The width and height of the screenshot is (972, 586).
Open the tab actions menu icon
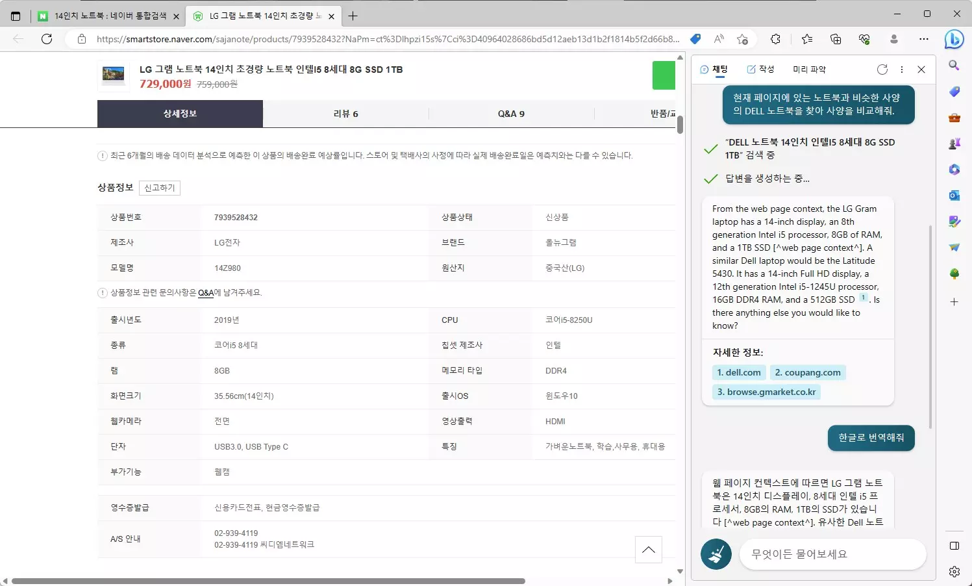click(16, 16)
